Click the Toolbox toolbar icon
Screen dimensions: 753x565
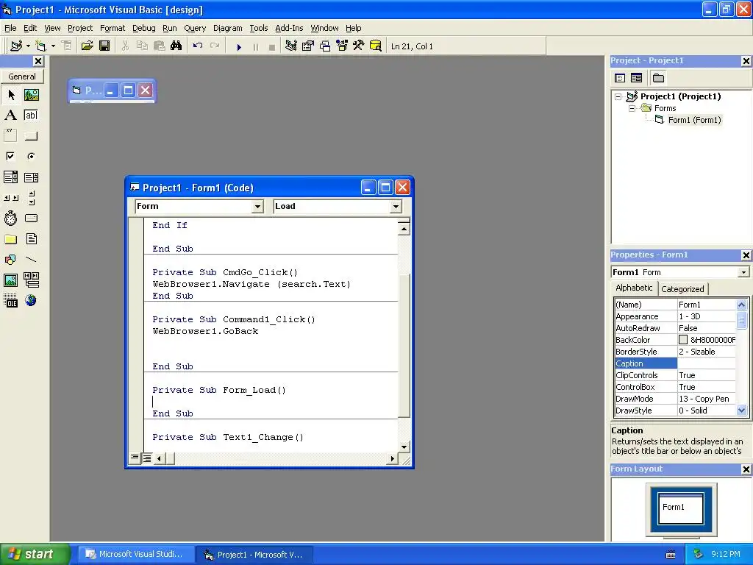point(359,46)
